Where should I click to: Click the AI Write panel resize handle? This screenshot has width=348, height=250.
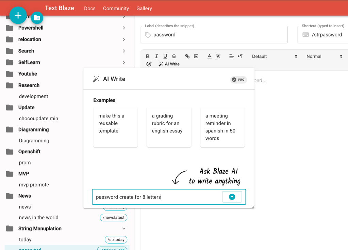point(253,207)
